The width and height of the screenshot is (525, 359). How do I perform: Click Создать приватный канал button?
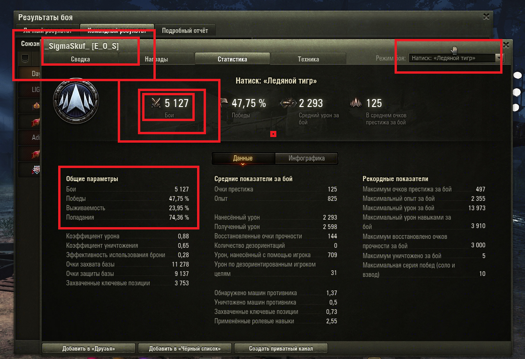[x=281, y=348]
